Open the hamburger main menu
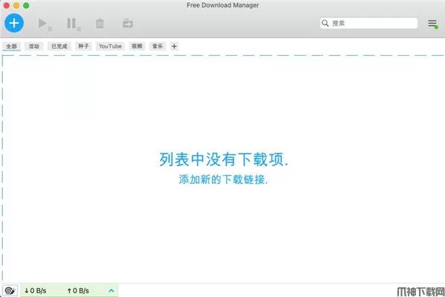This screenshot has width=445, height=297. click(x=432, y=23)
